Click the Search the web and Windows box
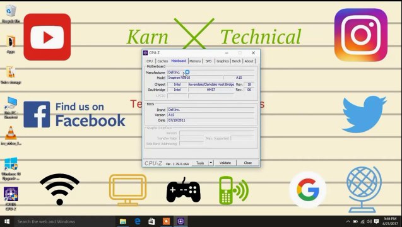 click(64, 221)
